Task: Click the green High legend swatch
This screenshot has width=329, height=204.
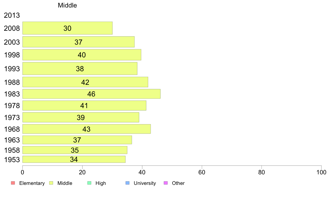Action: tap(89, 183)
